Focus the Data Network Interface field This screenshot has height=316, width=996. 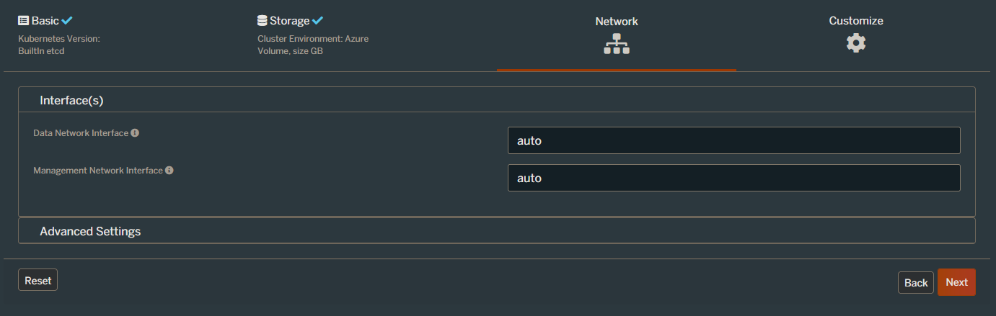click(x=733, y=140)
